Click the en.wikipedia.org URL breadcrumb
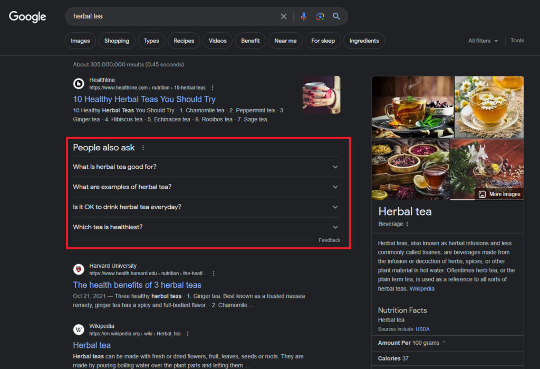Screen dimensions: 540x369 pos(135,334)
